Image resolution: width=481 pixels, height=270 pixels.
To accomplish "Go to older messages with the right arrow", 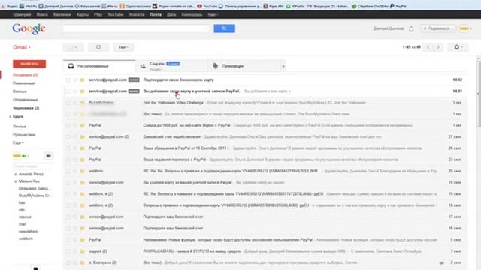I will (x=438, y=47).
